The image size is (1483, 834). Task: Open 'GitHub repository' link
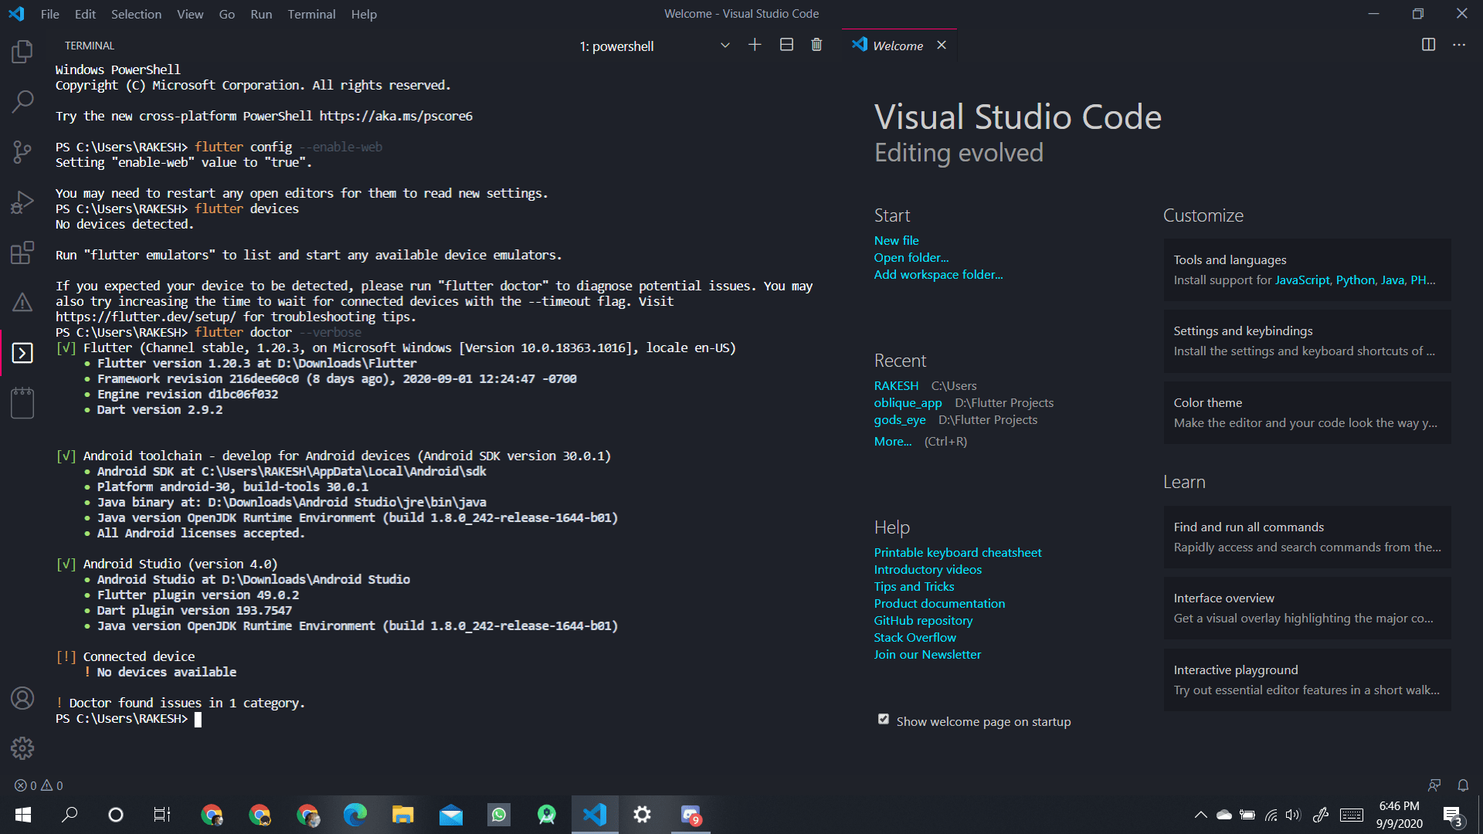pyautogui.click(x=923, y=621)
